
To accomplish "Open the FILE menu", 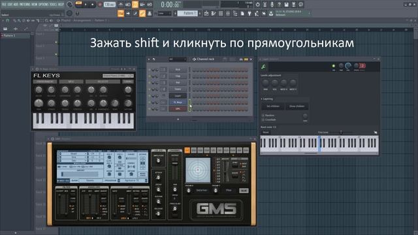I will coord(4,5).
